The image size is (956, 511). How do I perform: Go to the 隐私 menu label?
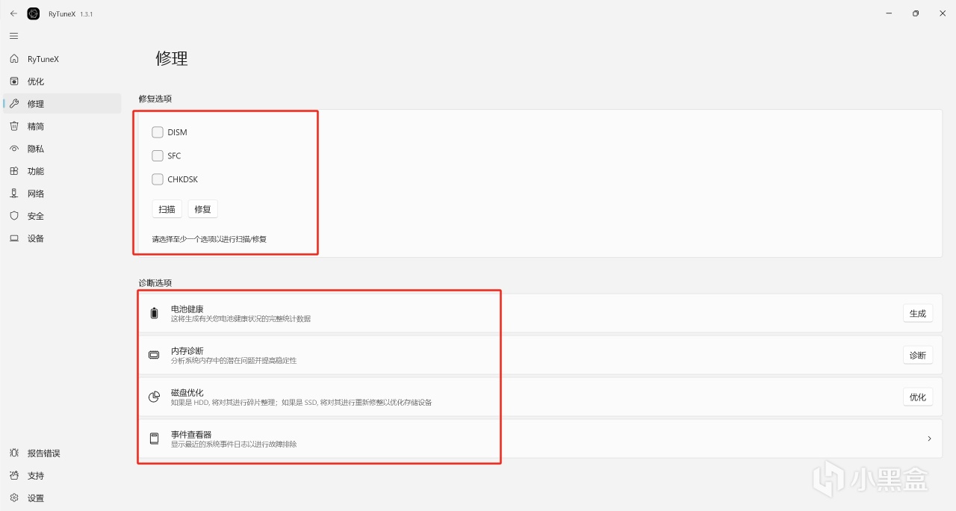point(36,149)
